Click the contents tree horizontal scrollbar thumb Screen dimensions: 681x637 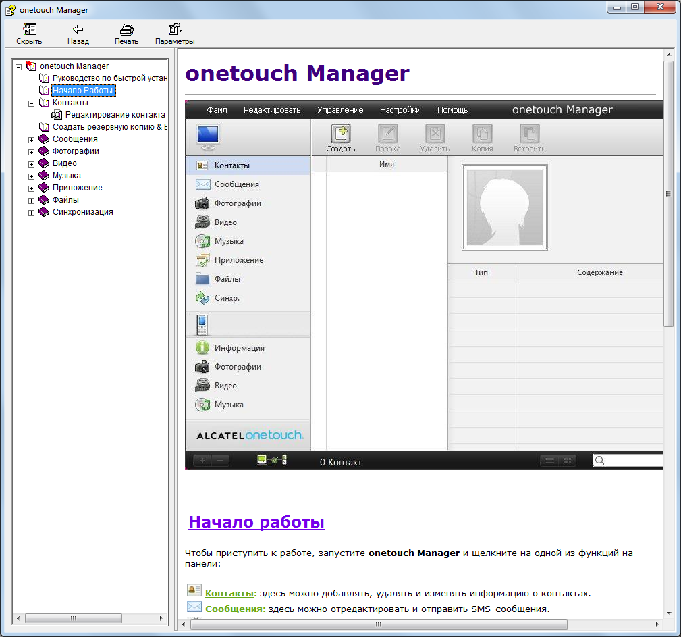tap(74, 618)
